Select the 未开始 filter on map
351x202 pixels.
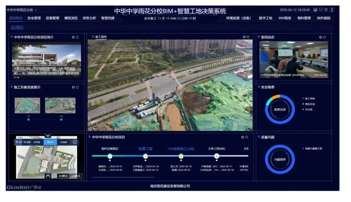(37, 142)
